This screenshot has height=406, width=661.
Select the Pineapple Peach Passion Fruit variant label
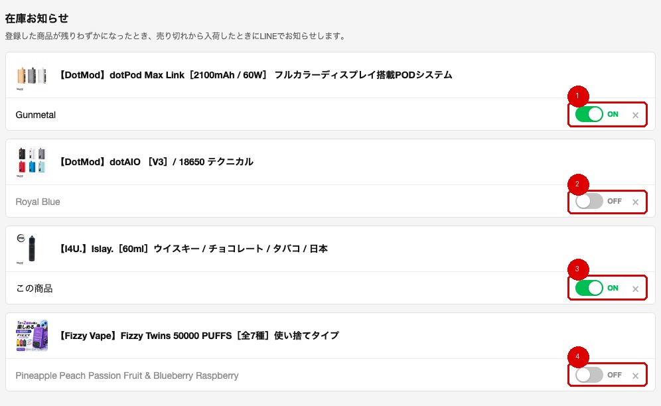click(127, 375)
